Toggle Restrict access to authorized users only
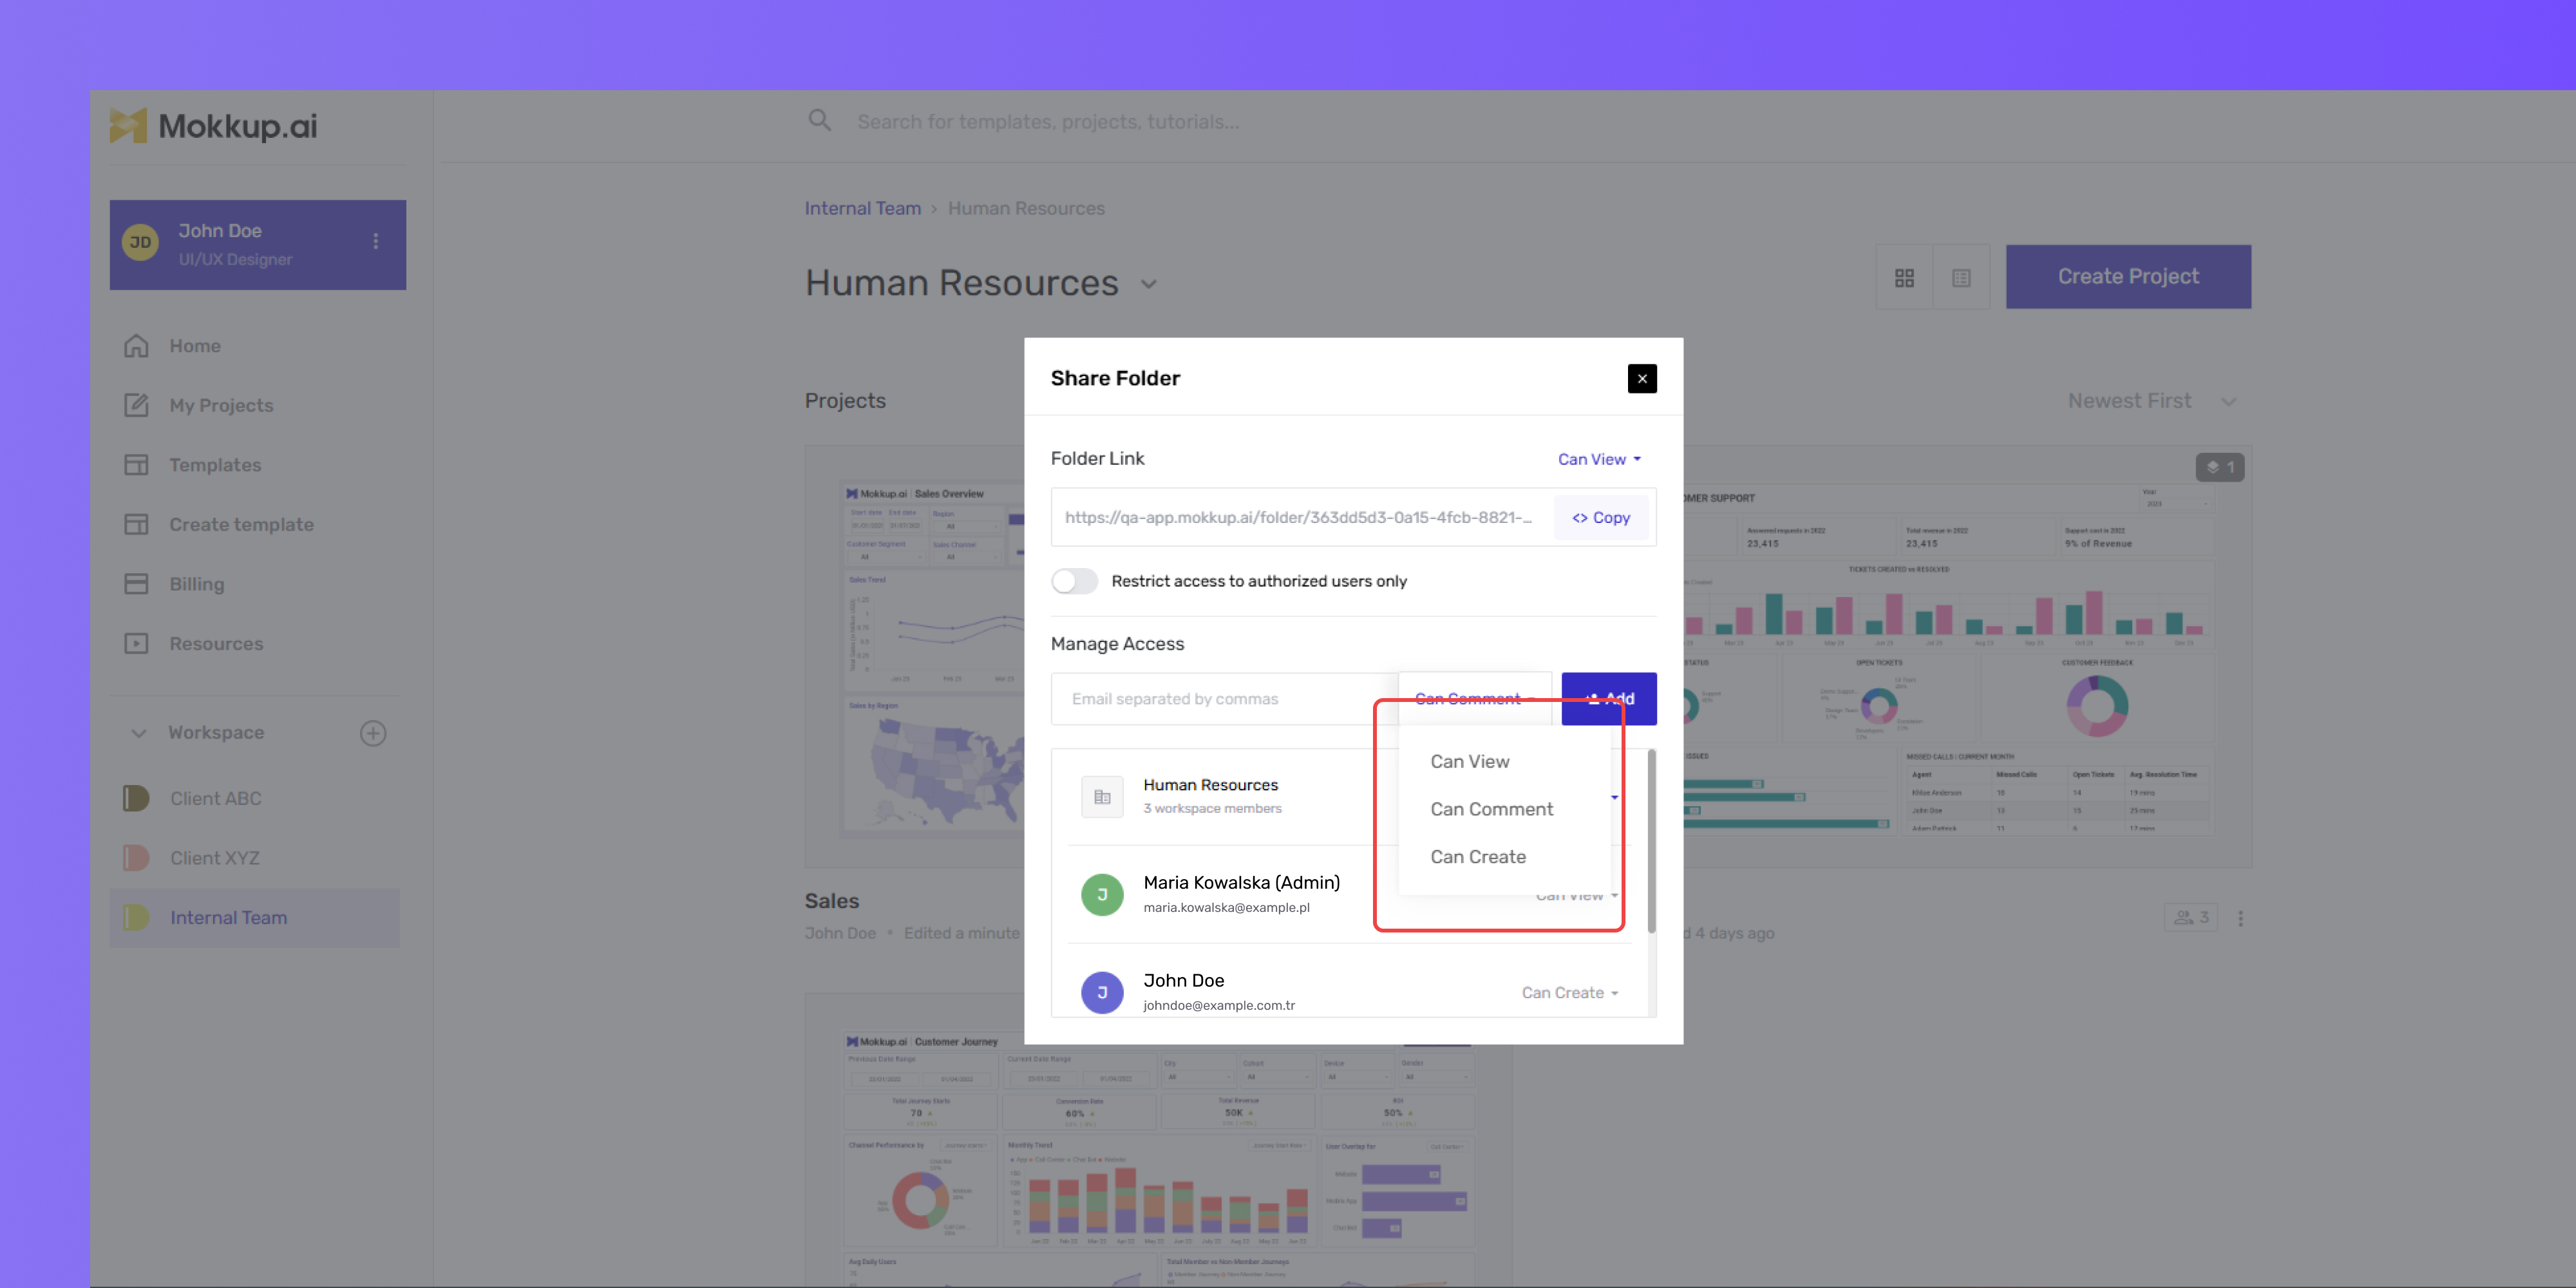This screenshot has width=2576, height=1288. 1074,581
